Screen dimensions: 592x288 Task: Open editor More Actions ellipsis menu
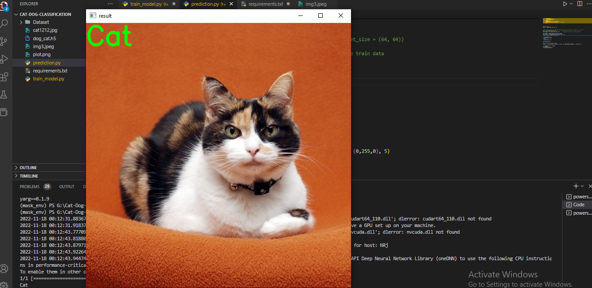[589, 4]
